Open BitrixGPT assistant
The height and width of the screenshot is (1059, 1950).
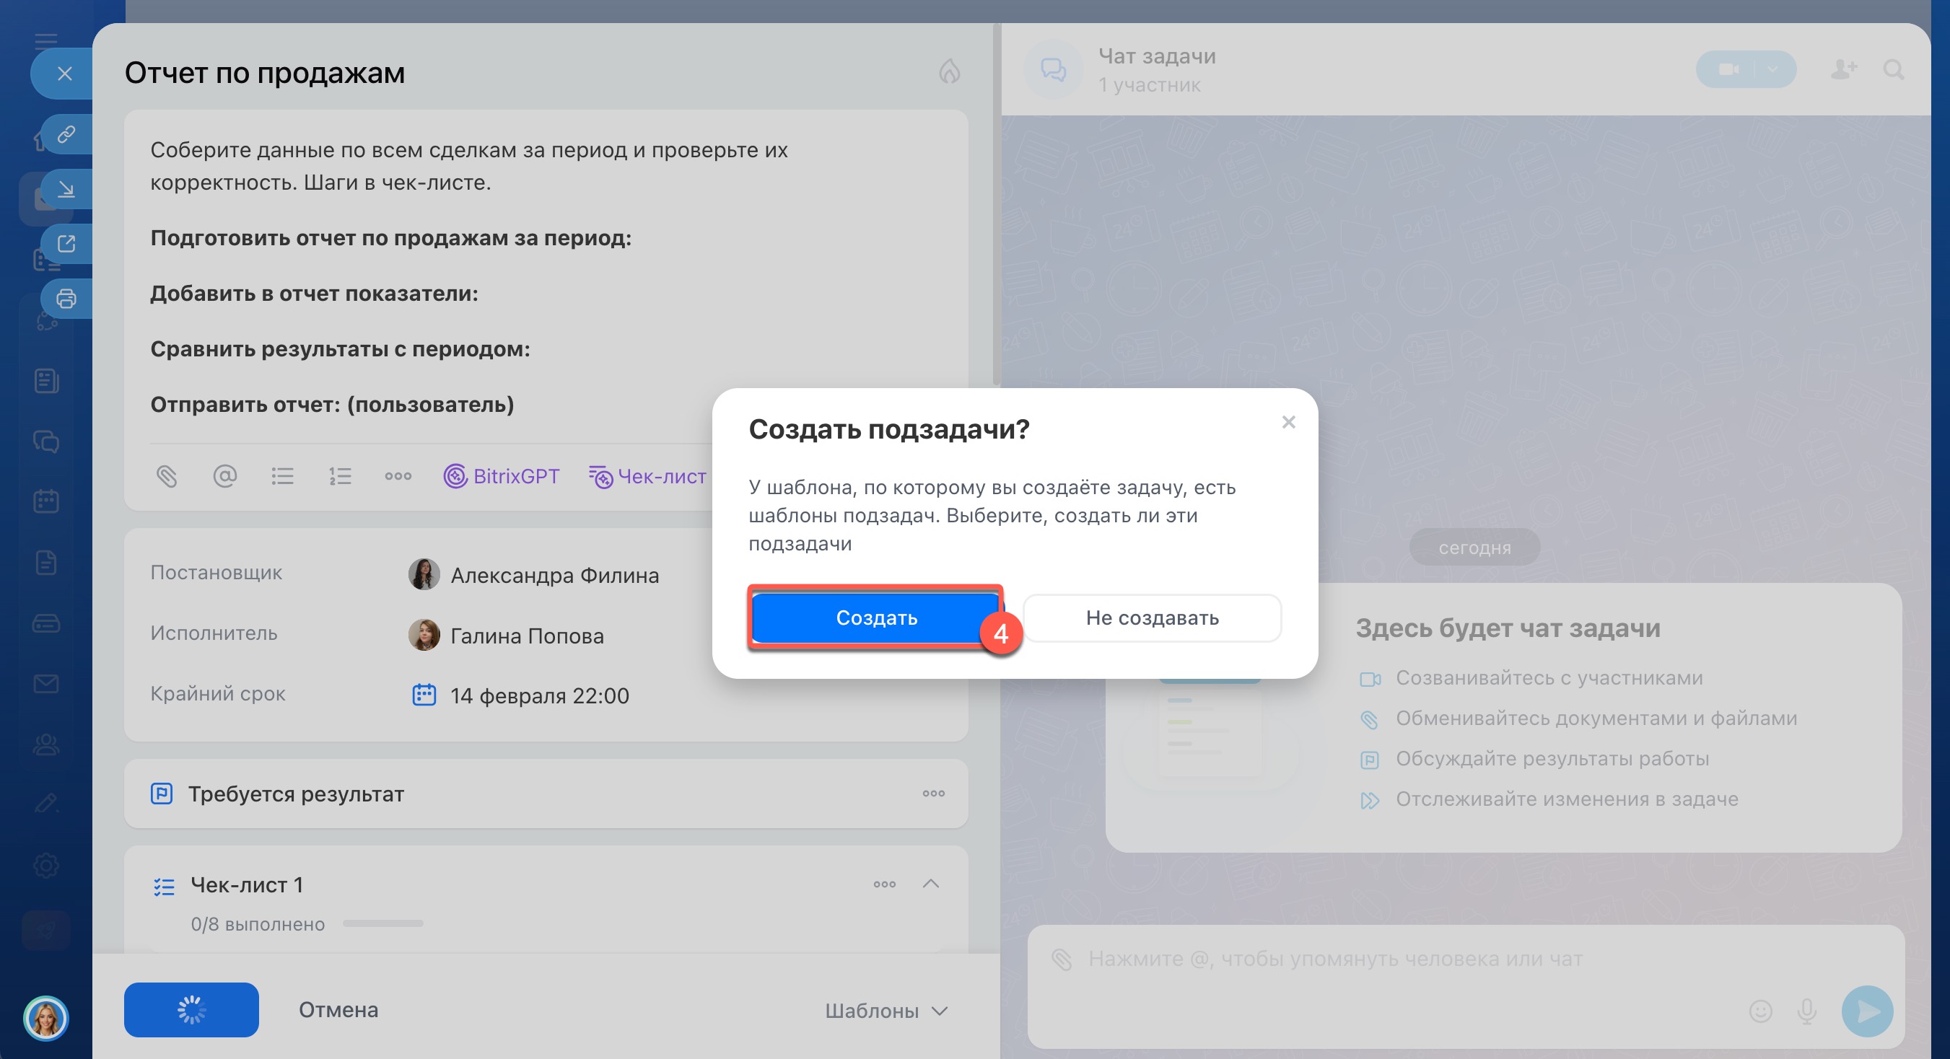(x=501, y=476)
